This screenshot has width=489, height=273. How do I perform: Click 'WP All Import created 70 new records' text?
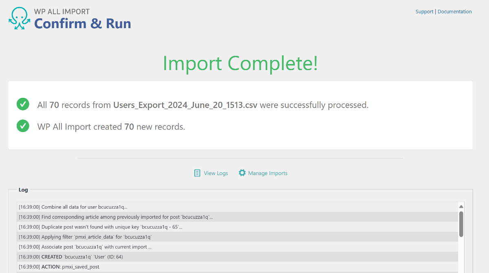click(111, 127)
